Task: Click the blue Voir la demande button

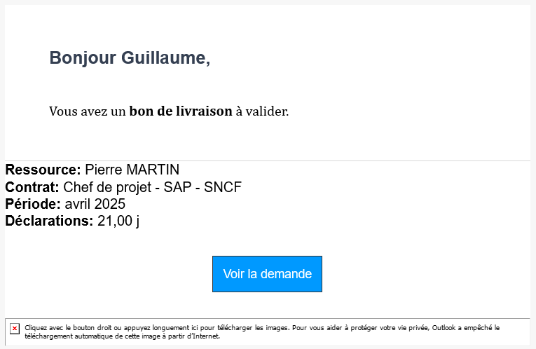Action: point(267,274)
